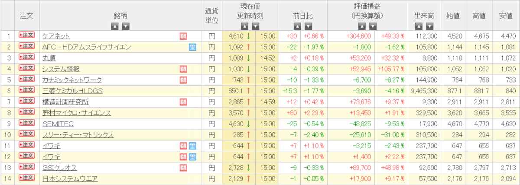The image size is (520, 185).
Task: Click the 注文 button for カナミックネットワーク
Action: point(26,79)
